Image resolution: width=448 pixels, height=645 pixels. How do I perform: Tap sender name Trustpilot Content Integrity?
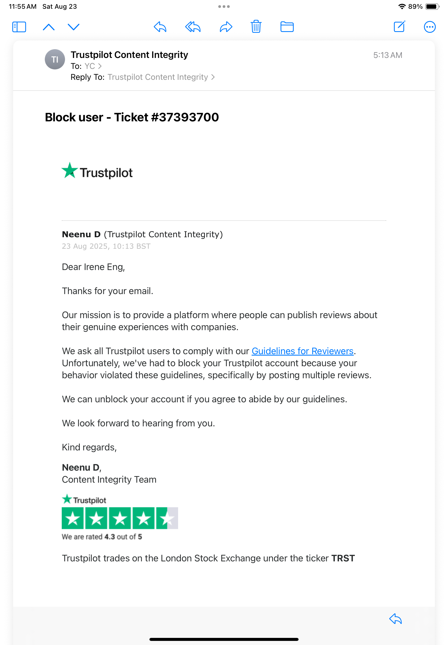pos(129,55)
